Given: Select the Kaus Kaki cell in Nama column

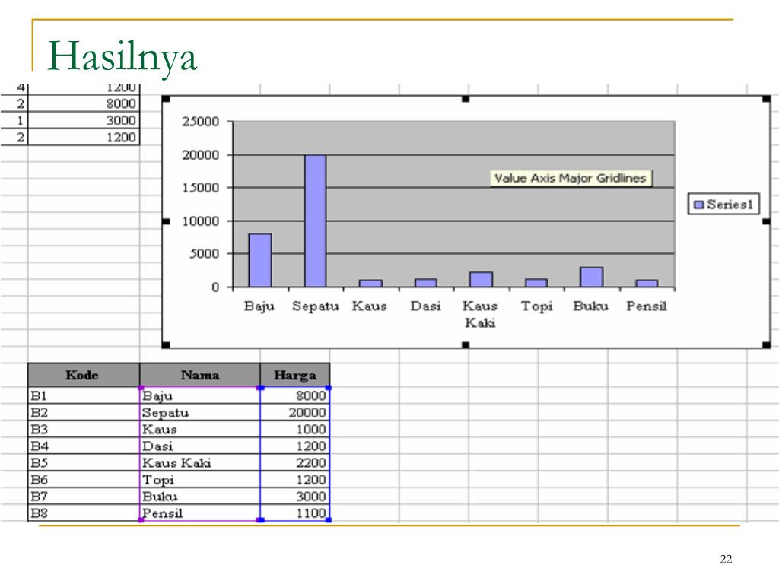Looking at the screenshot, I should click(x=200, y=463).
